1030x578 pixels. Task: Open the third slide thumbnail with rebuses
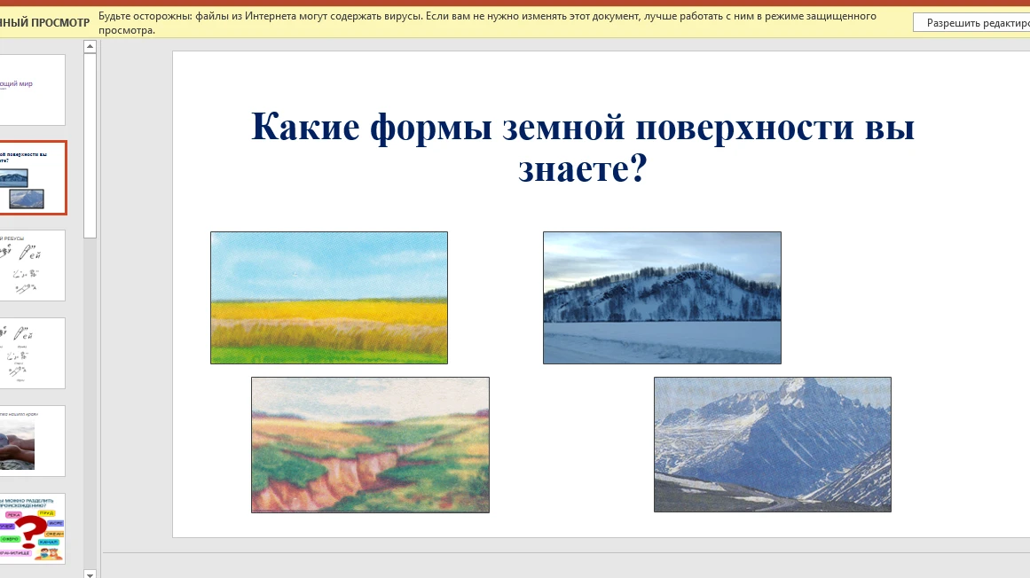(32, 266)
